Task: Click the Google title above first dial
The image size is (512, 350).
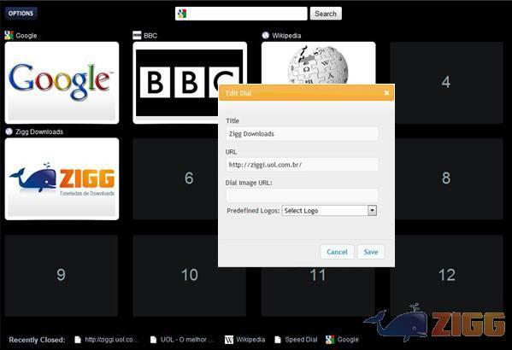Action: 26,36
